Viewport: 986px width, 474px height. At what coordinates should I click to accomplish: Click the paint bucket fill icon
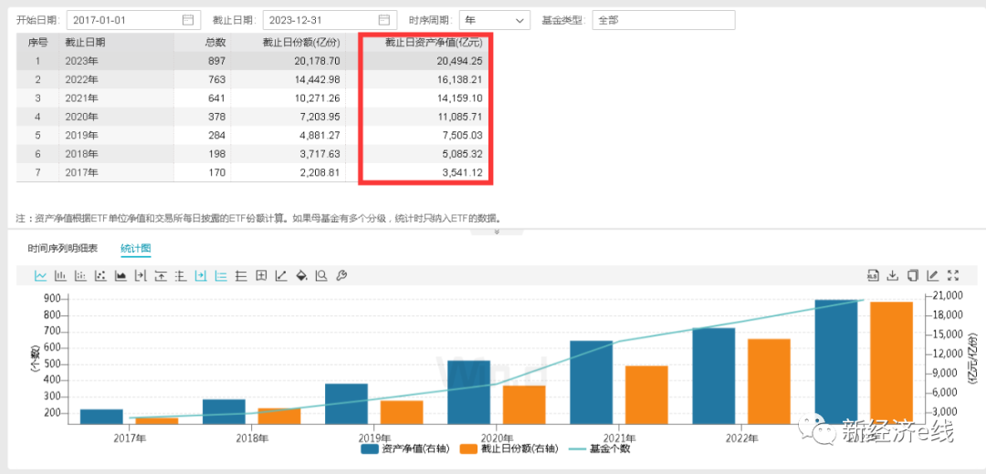point(301,275)
